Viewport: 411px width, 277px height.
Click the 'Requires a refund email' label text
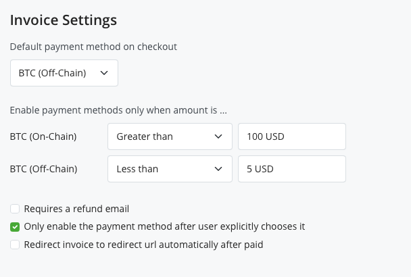coord(76,209)
